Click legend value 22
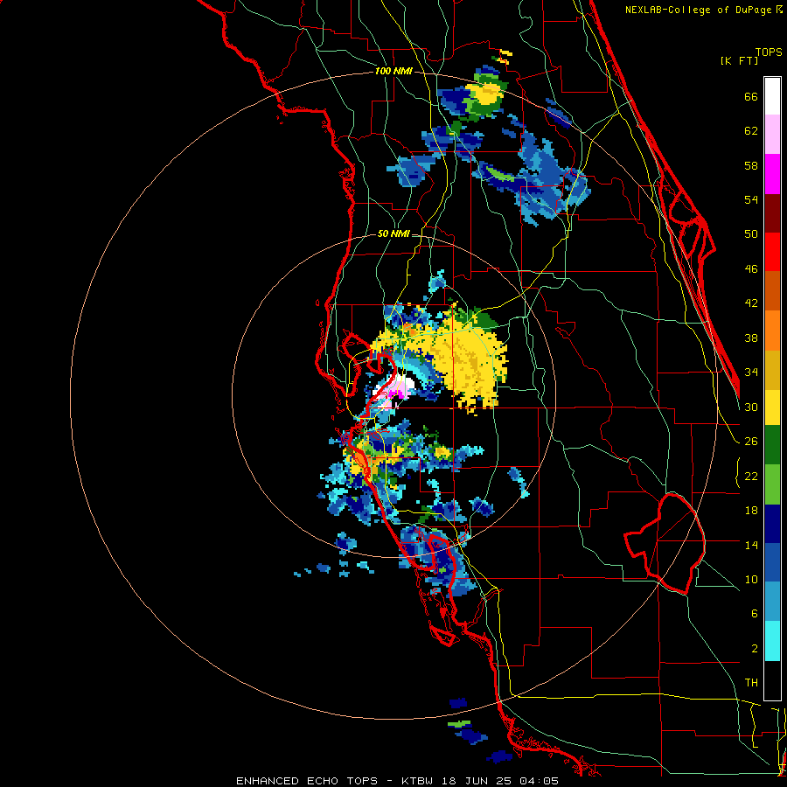 click(751, 476)
